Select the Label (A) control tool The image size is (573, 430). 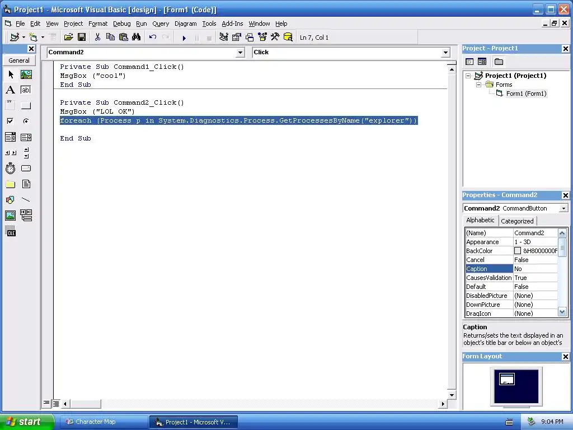11,90
